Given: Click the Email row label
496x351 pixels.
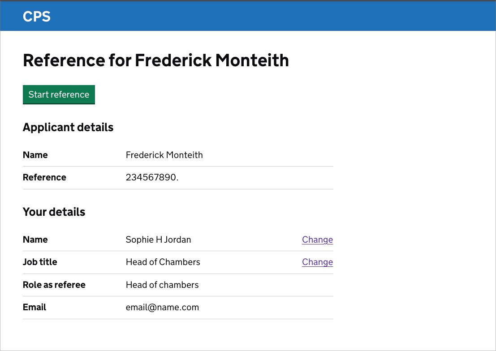Looking at the screenshot, I should (x=35, y=307).
